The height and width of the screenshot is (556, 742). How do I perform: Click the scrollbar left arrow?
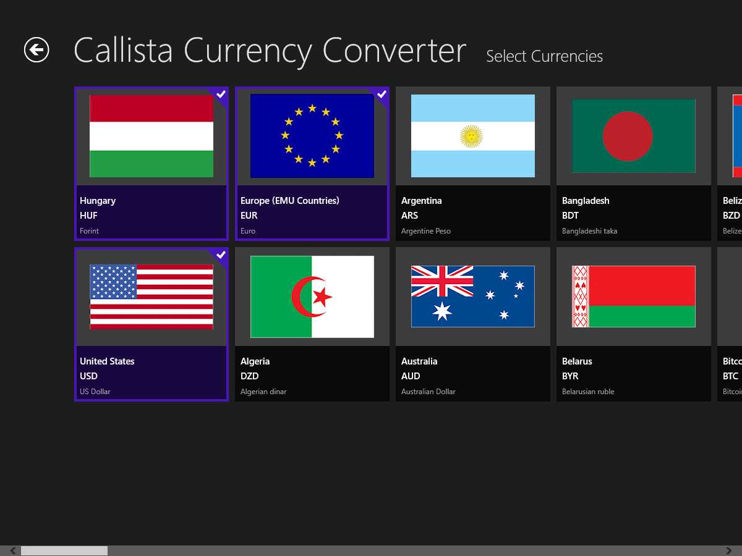[12, 550]
